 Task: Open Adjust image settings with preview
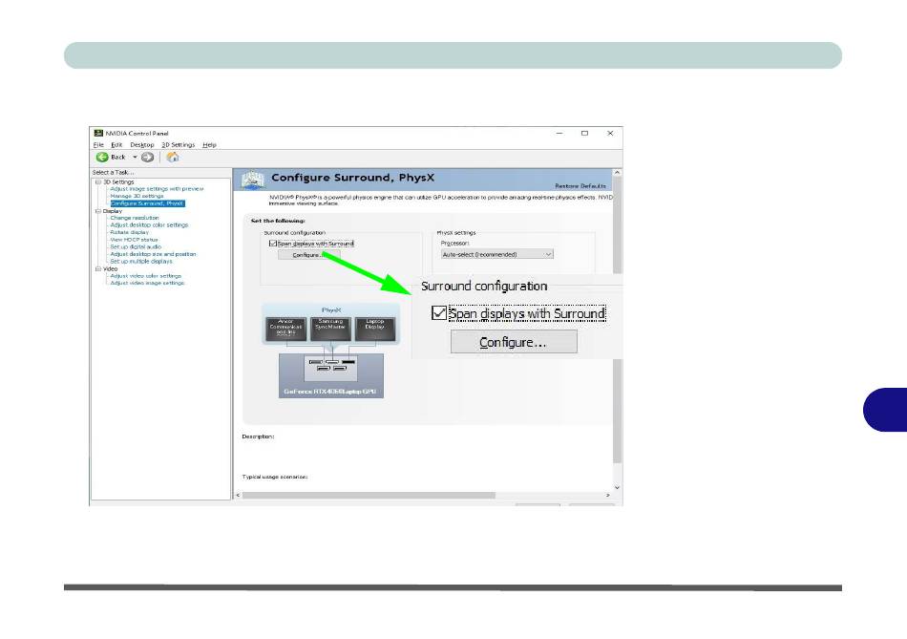click(157, 189)
